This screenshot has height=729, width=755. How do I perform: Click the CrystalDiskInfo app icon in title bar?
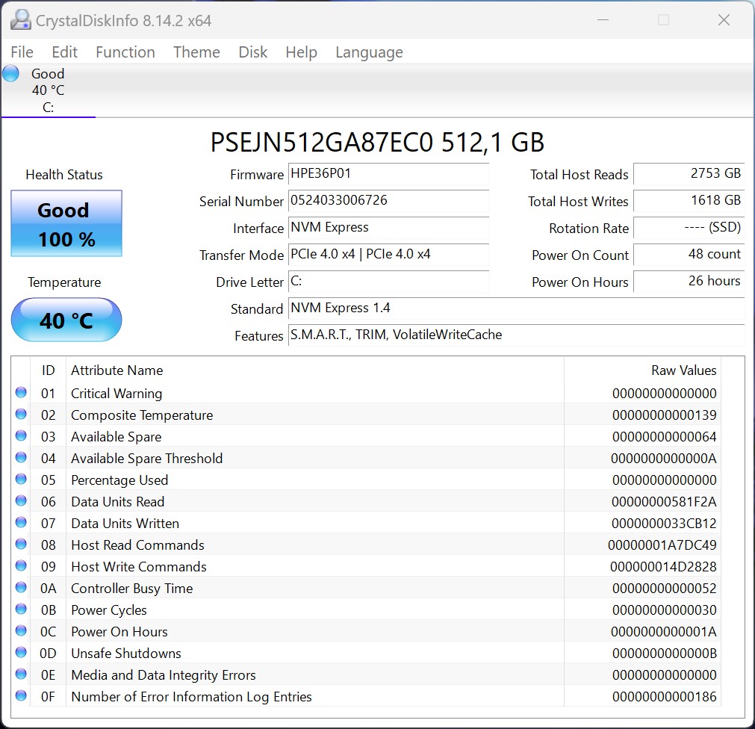pyautogui.click(x=20, y=20)
